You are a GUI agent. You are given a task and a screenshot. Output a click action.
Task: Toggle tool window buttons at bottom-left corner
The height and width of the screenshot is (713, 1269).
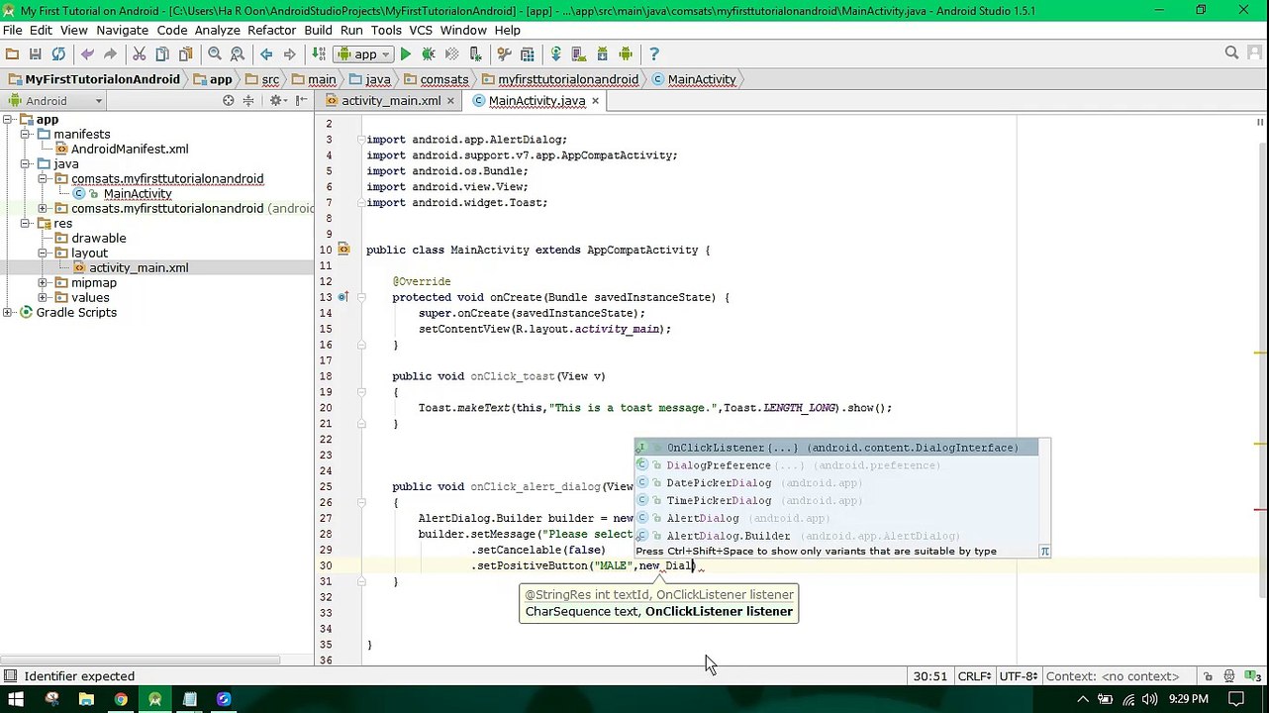[10, 676]
